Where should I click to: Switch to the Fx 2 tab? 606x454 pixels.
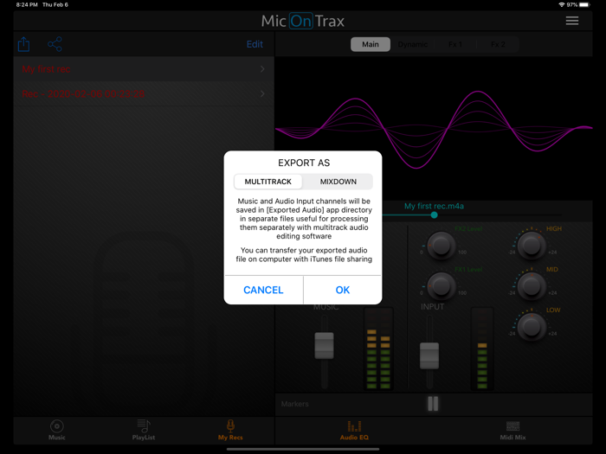click(x=498, y=44)
